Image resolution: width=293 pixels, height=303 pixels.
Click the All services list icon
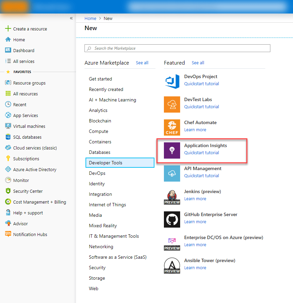click(x=8, y=61)
